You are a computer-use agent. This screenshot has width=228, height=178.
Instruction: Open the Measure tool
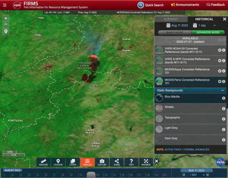[43, 162]
